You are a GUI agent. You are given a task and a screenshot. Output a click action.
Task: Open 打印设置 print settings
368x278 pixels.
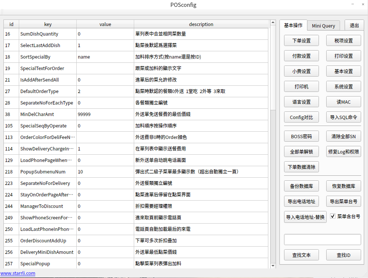343,56
